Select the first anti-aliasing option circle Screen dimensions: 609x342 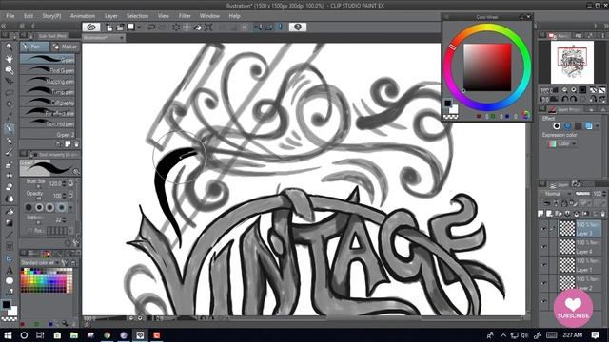tap(29, 207)
